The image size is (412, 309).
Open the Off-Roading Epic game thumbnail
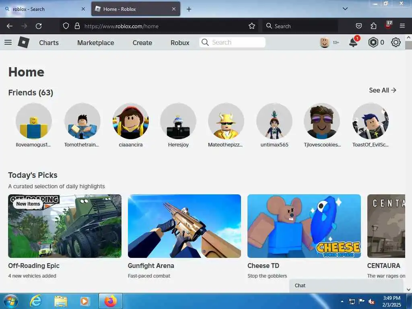tap(65, 226)
